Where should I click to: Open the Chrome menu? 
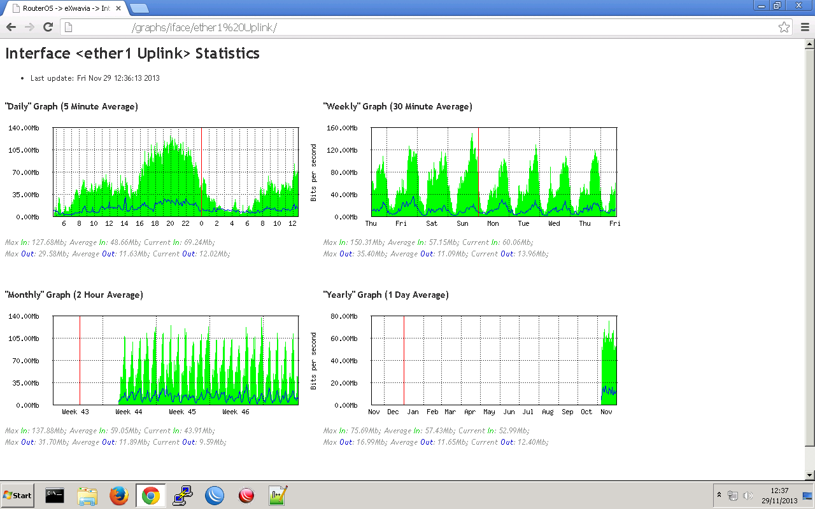(x=805, y=27)
